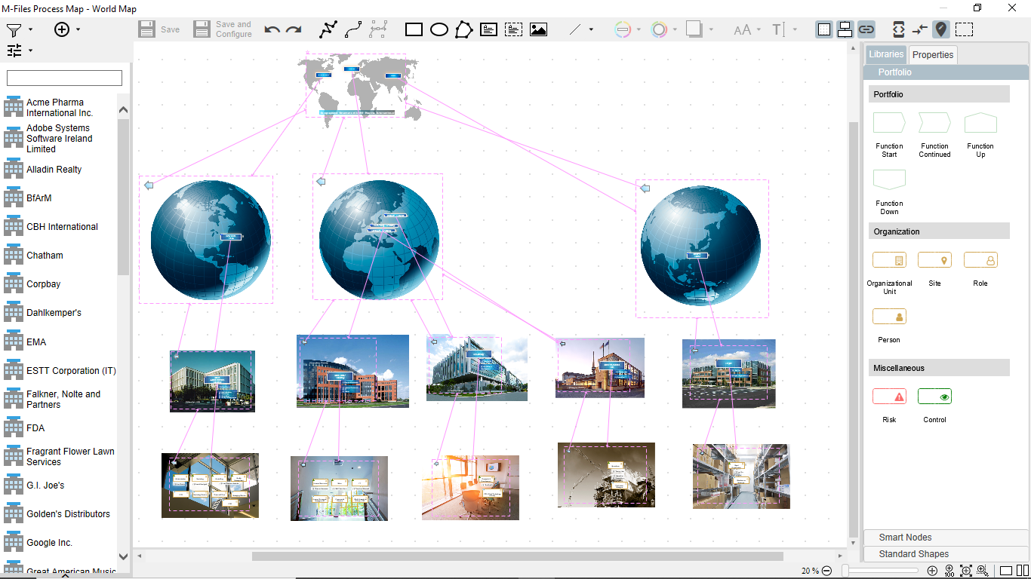Screen dimensions: 1031x579
Task: Toggle the link mode button
Action: pyautogui.click(x=866, y=29)
